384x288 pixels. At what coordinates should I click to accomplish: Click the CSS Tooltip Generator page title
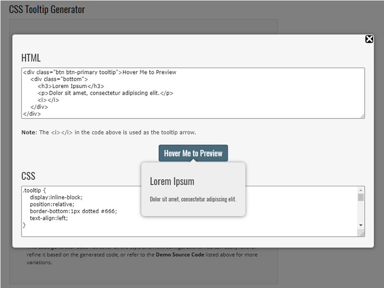coord(48,9)
